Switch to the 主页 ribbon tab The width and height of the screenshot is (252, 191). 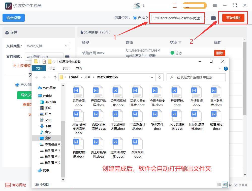pos(52,68)
